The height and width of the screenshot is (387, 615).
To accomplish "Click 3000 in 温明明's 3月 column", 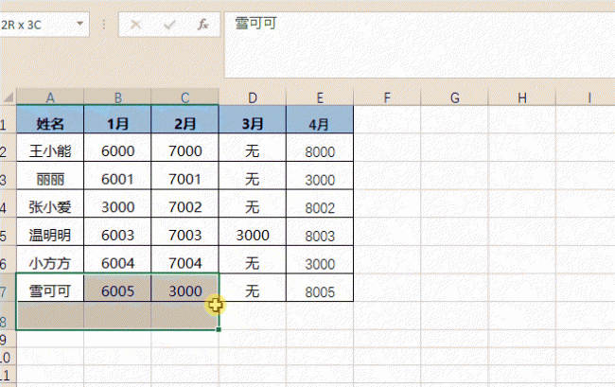I will tap(253, 232).
